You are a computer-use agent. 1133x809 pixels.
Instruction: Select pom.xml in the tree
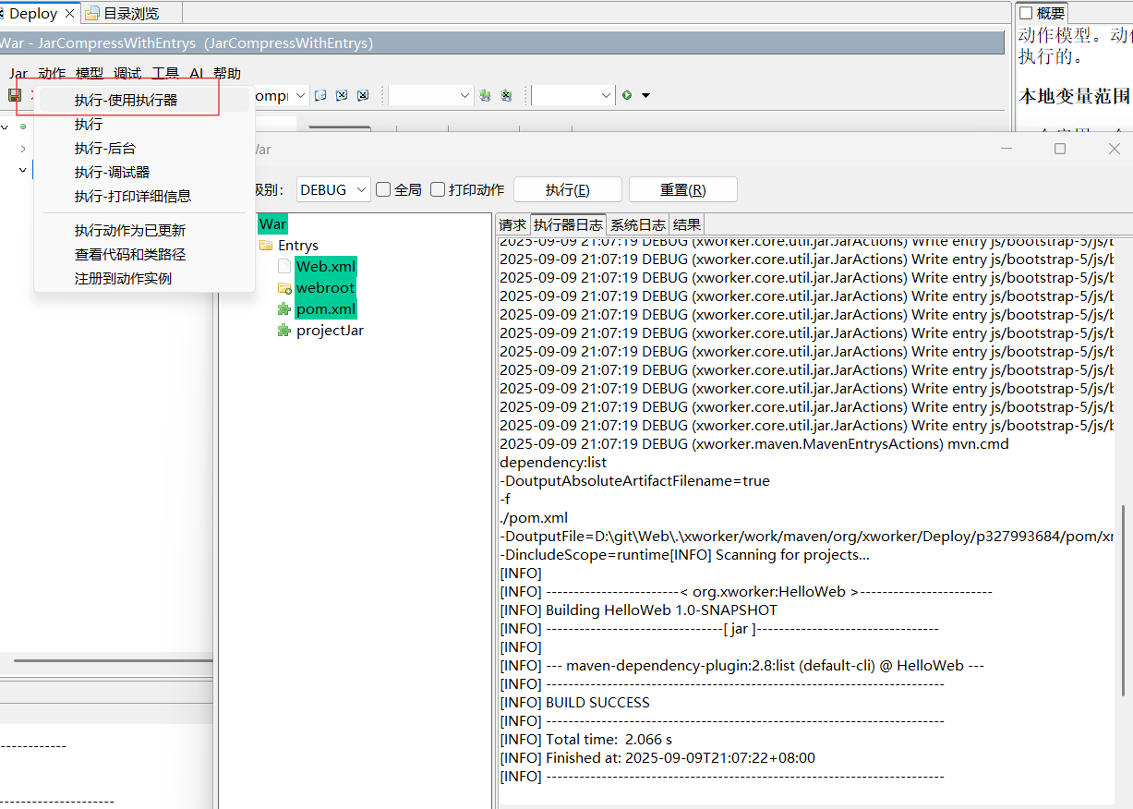click(x=326, y=309)
